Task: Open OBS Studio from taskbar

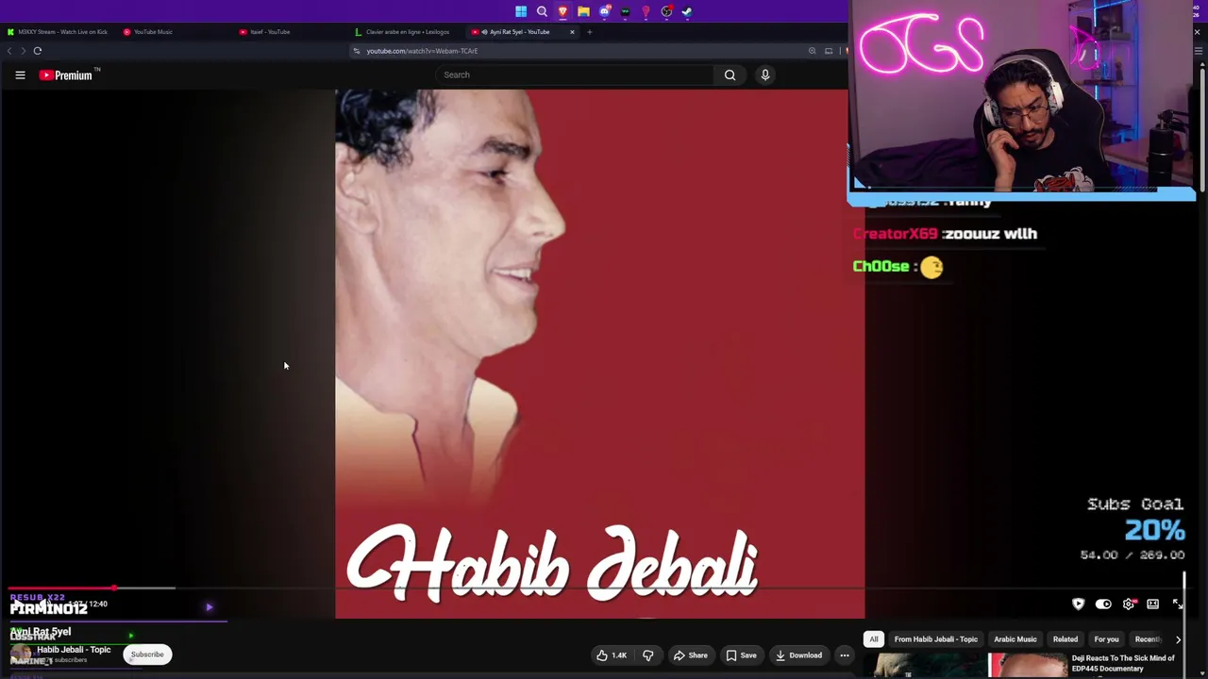Action: click(666, 11)
